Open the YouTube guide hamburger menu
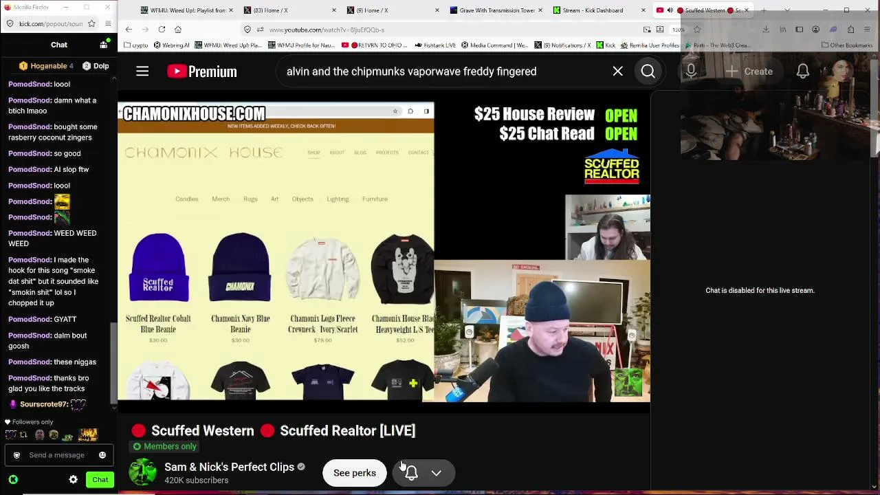The height and width of the screenshot is (495, 880). coord(142,71)
